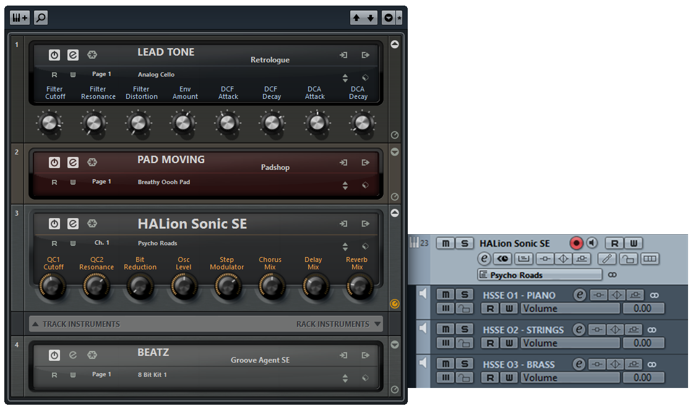Step through presets for PAD MOVING
Screen dimensions: 693x409
[x=345, y=185]
